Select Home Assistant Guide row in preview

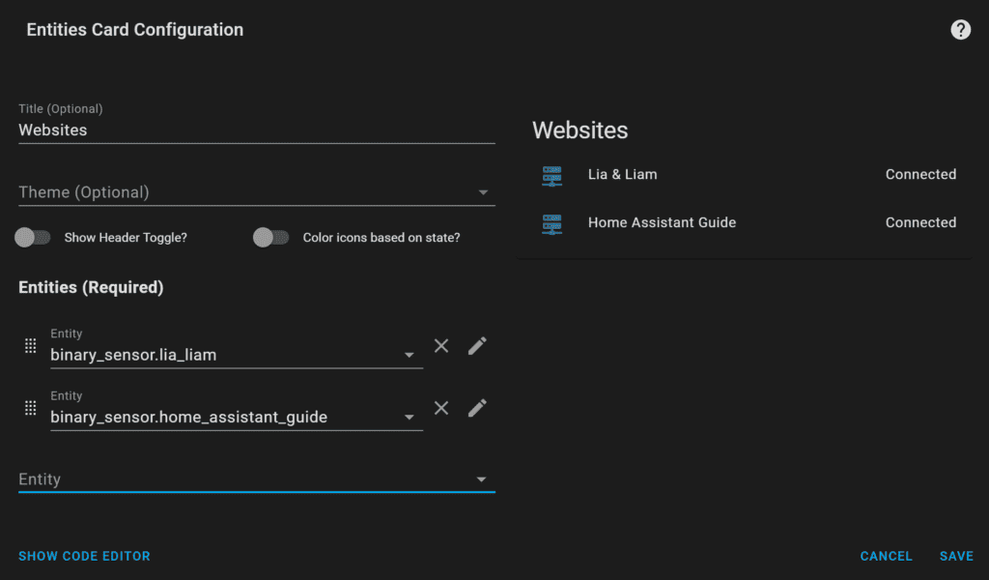(749, 222)
